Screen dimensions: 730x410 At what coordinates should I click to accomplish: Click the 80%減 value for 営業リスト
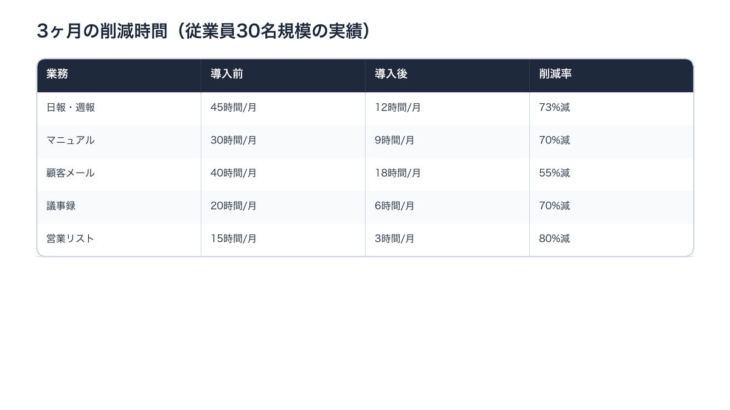552,239
